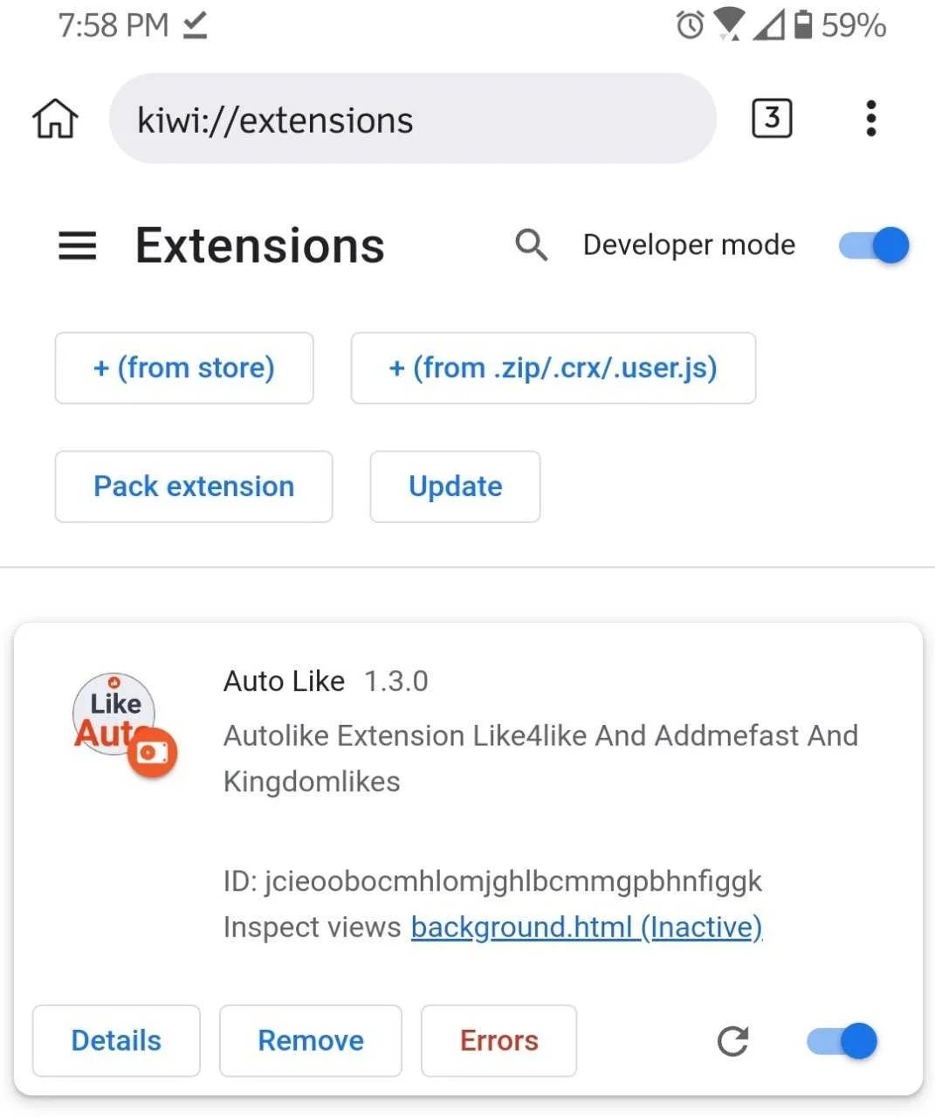
Task: Tap the alarm clock status icon
Action: pyautogui.click(x=690, y=24)
